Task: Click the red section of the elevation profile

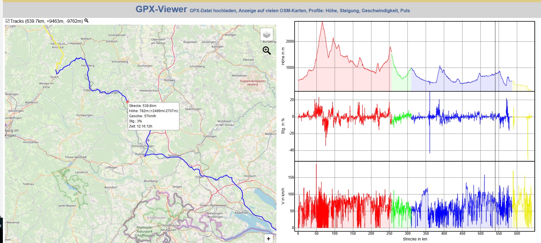Action: (342, 77)
